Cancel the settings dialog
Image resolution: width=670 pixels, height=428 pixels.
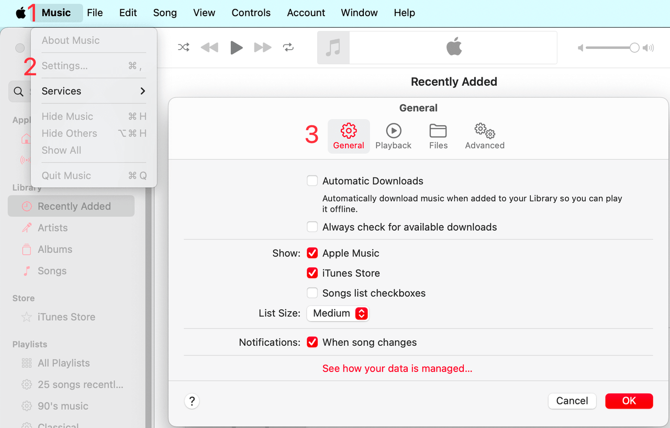[x=572, y=401]
